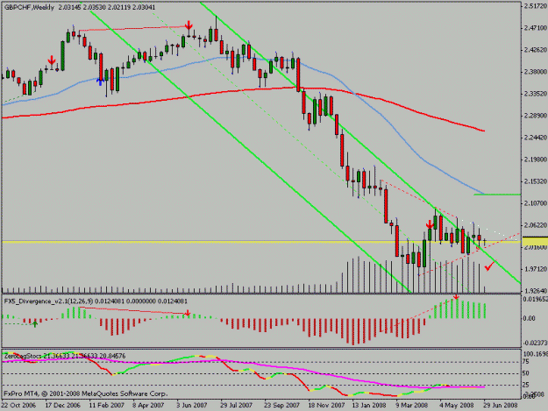Click the 2.47100 price level label
The height and width of the screenshot is (411, 548).
tap(536, 28)
